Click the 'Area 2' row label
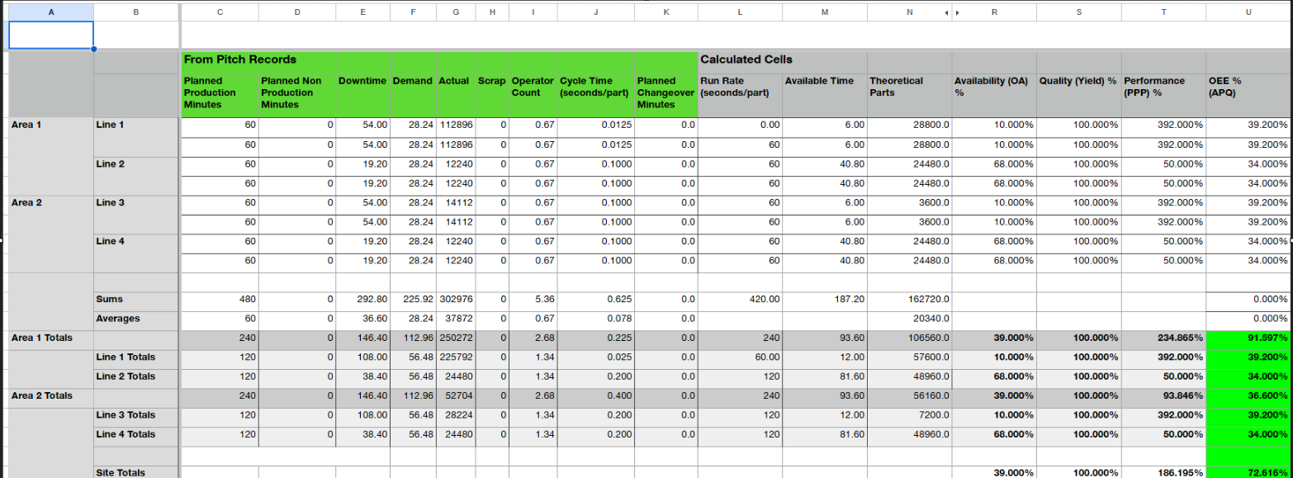1293x478 pixels. pos(26,202)
